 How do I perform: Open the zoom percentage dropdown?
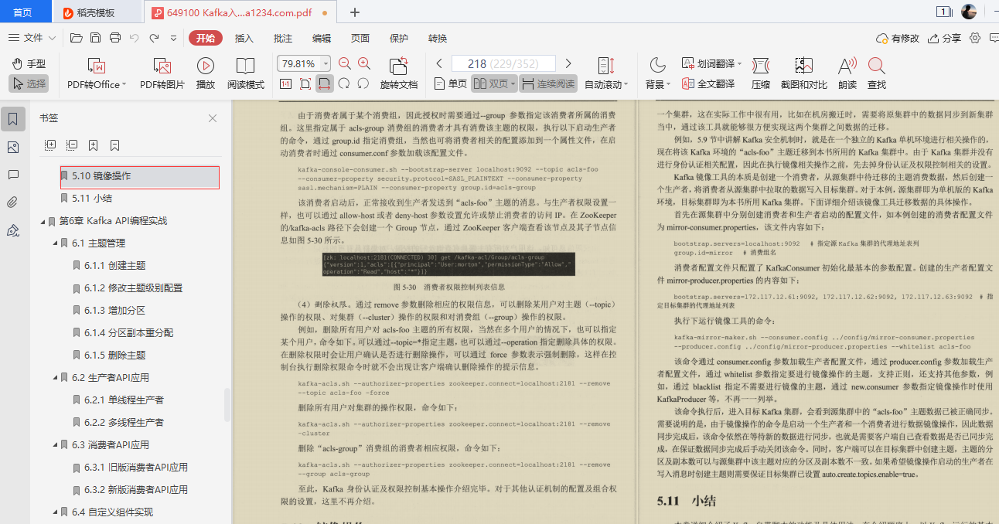[x=327, y=64]
